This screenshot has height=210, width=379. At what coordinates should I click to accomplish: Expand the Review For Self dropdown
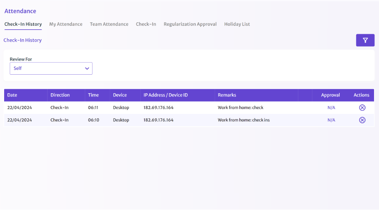click(x=51, y=68)
